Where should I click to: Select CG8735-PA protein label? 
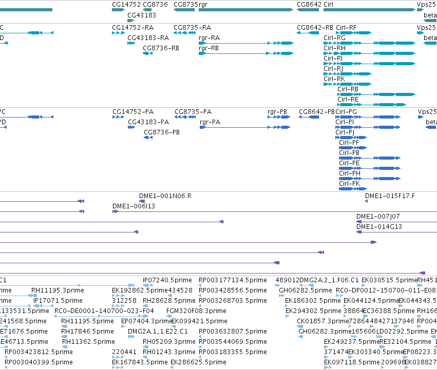(x=193, y=112)
